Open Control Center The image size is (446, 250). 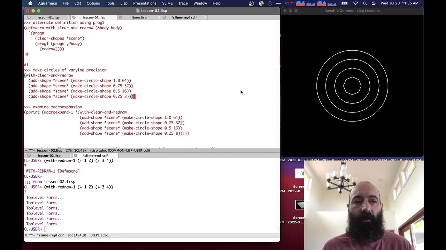coord(374,3)
